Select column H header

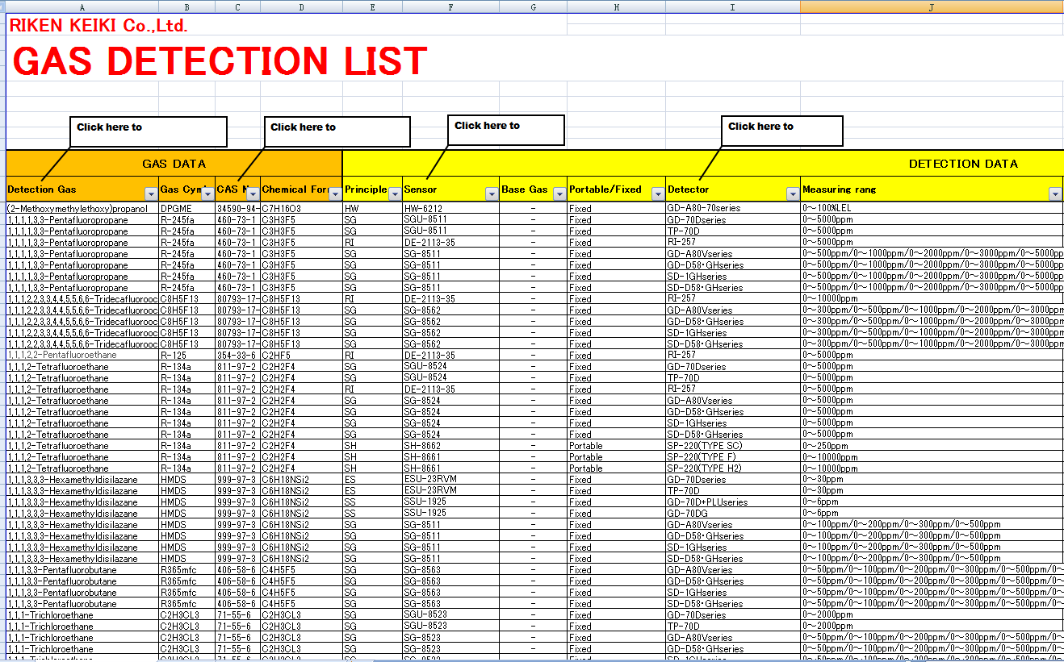point(616,6)
